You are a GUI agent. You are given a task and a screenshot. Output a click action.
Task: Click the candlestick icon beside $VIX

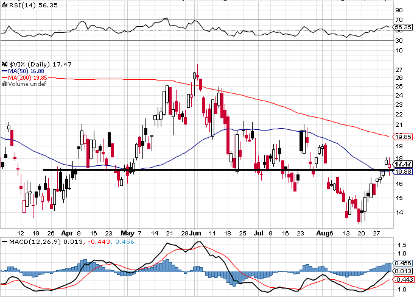click(5, 64)
